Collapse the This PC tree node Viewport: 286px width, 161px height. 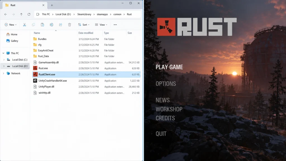[3, 53]
